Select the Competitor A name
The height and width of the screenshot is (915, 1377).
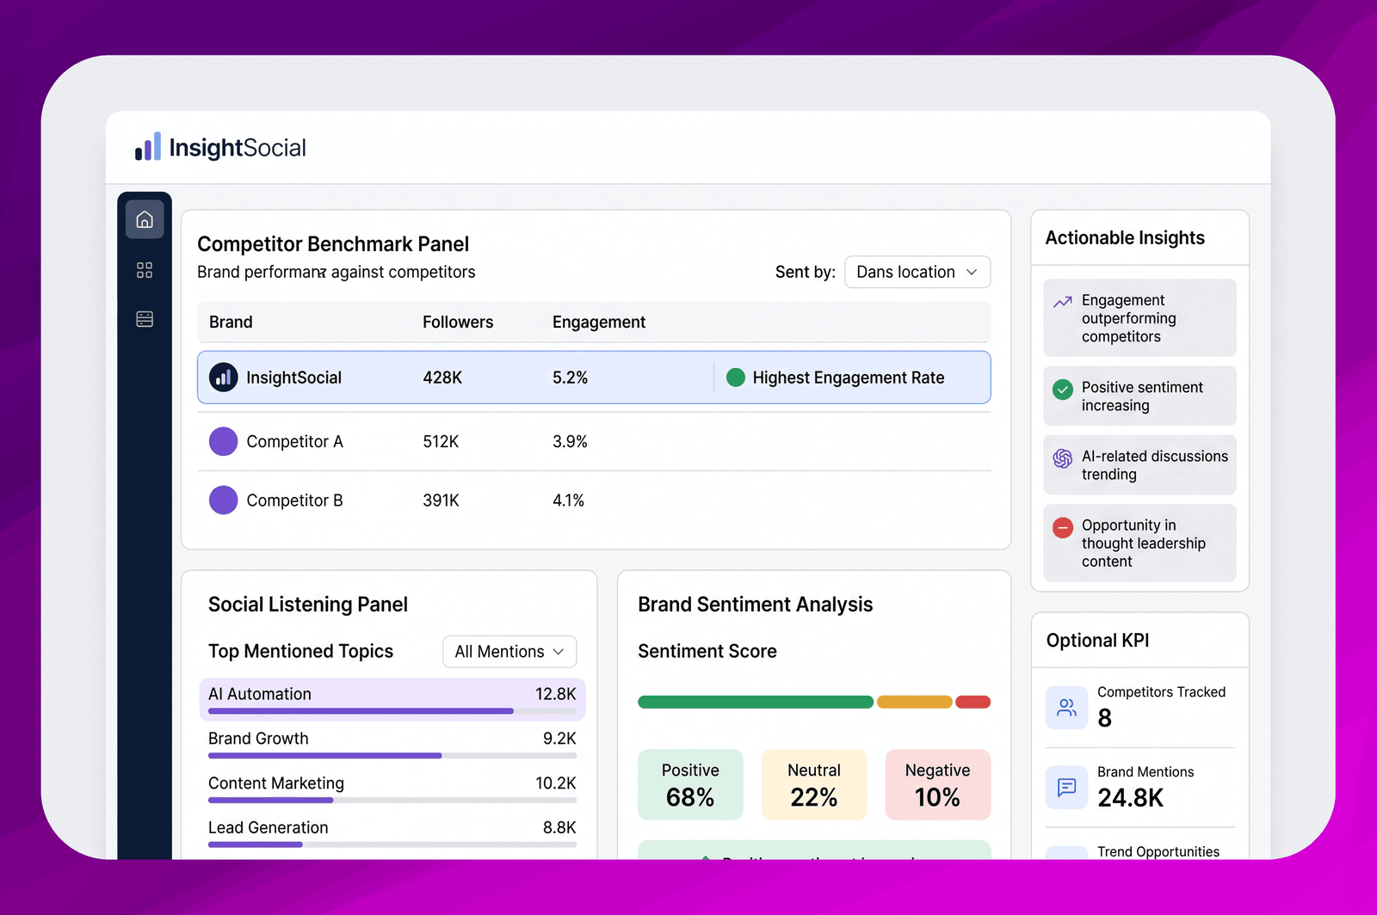(x=295, y=441)
